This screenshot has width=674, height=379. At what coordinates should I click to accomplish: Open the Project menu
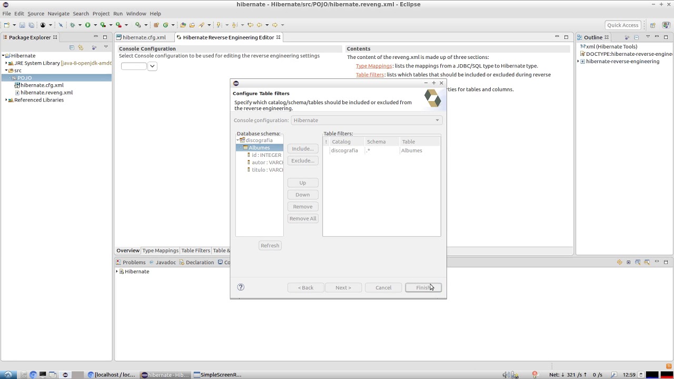[x=101, y=13]
